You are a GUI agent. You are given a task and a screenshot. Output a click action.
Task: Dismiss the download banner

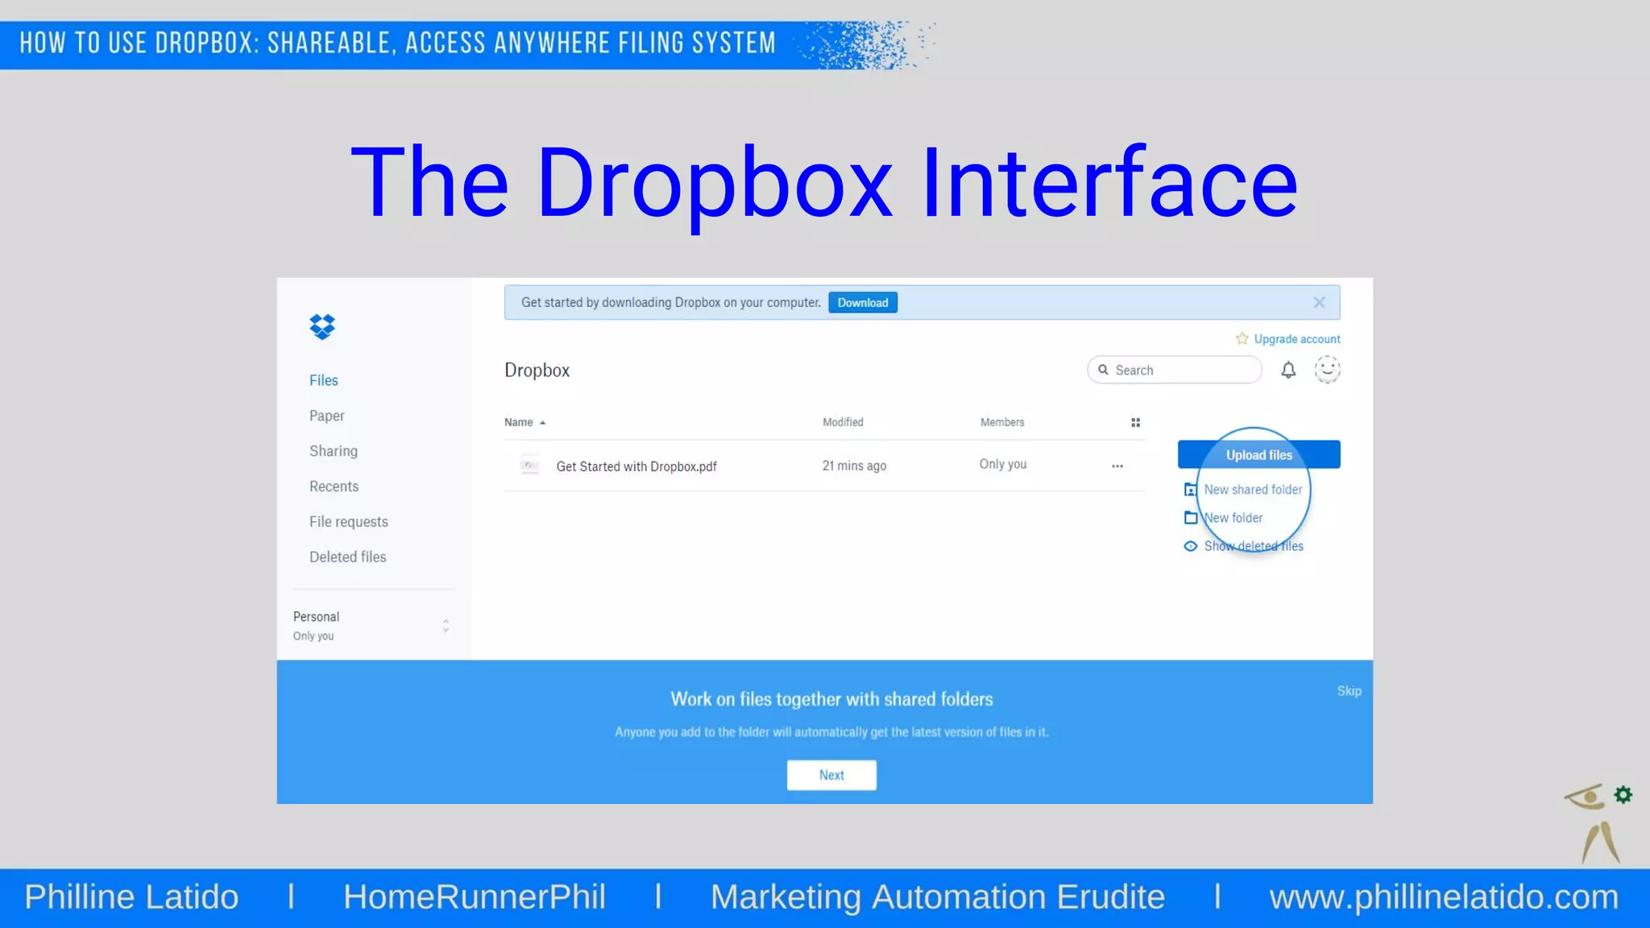[1319, 303]
